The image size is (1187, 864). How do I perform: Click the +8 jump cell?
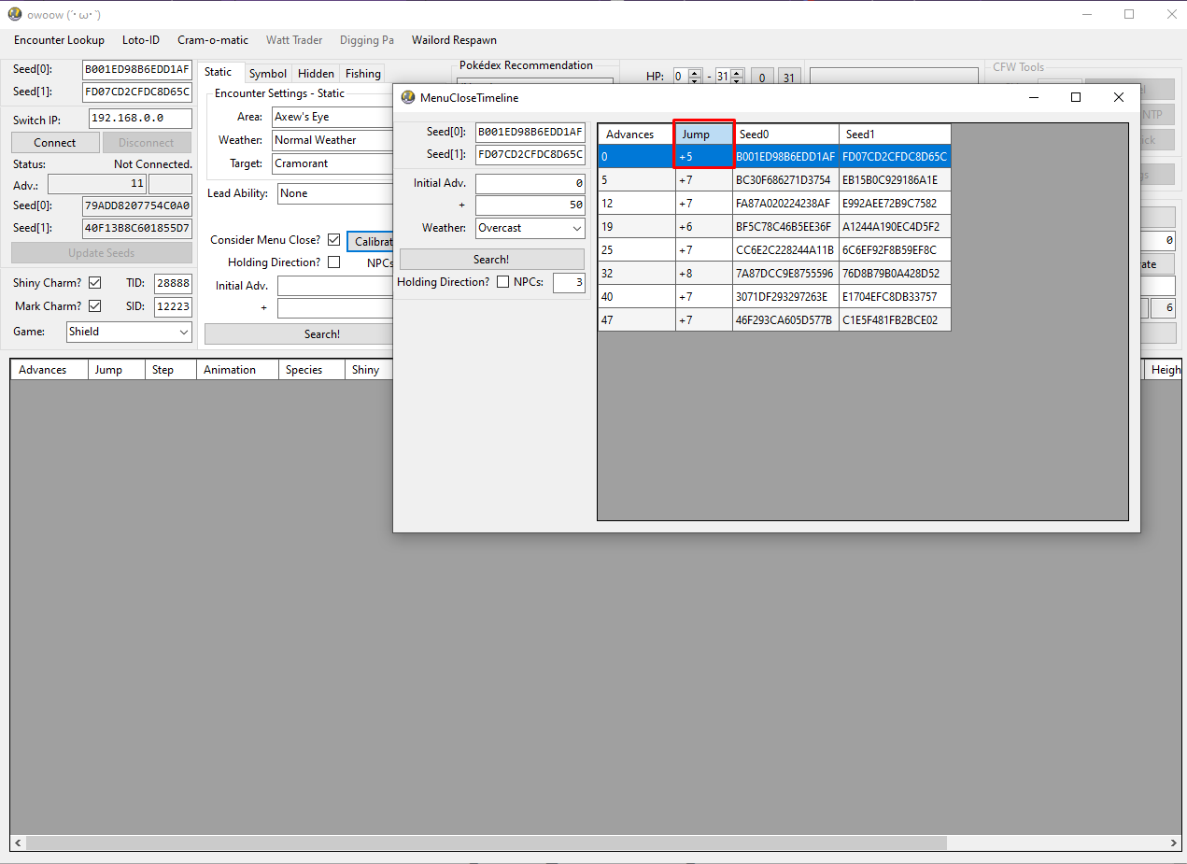(704, 273)
